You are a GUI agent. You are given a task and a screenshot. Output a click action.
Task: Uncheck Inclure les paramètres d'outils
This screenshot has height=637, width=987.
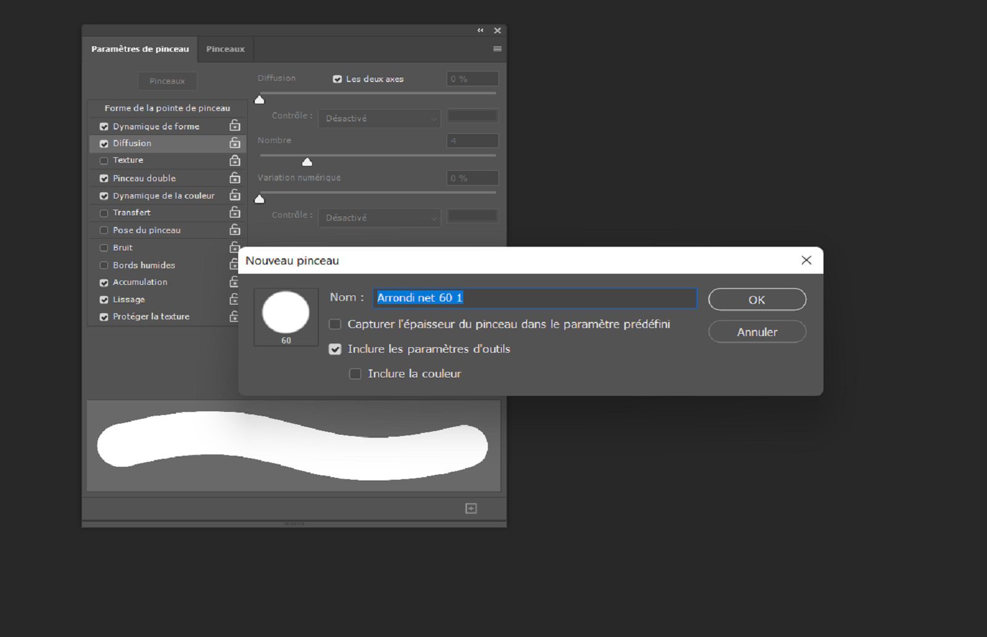pyautogui.click(x=335, y=349)
